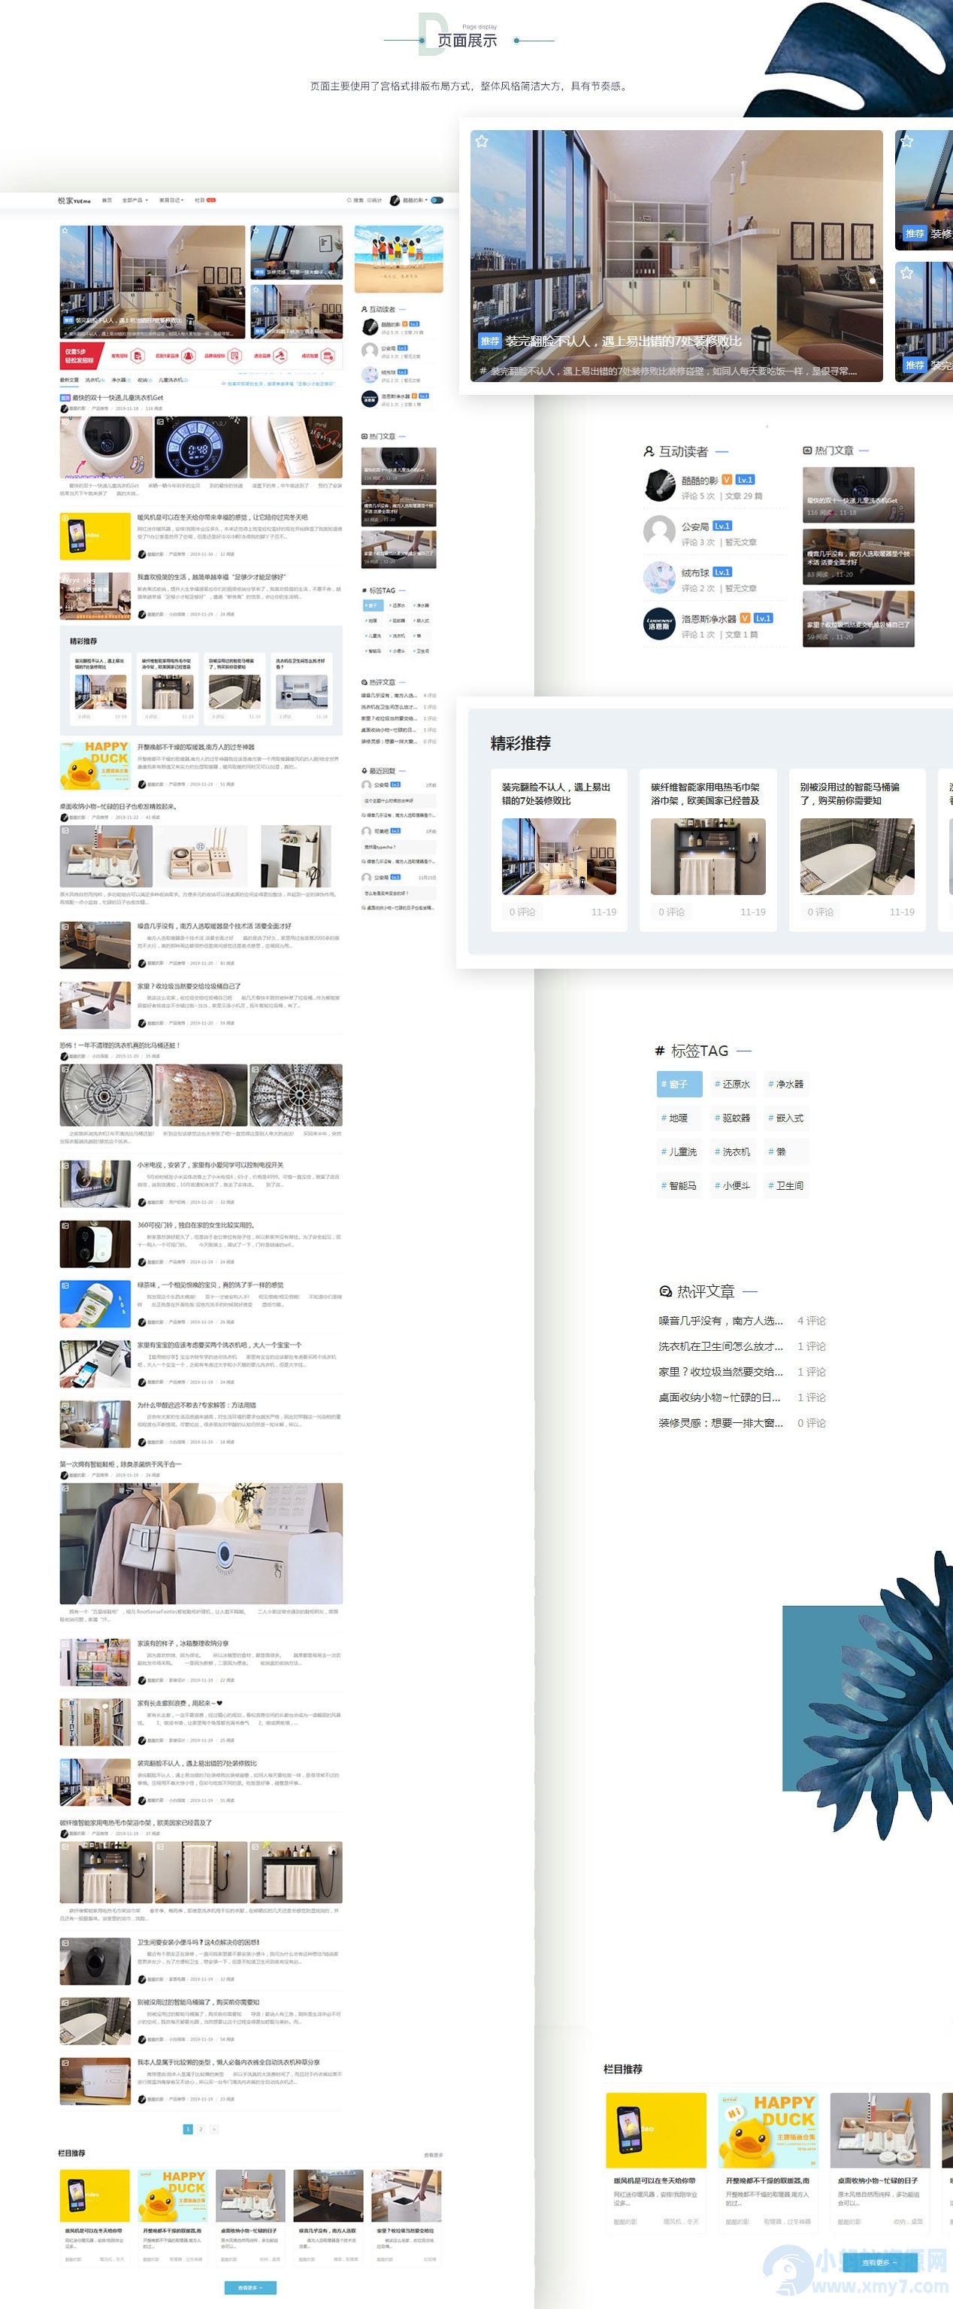
Task: Select the 最新文章 tab
Action: pos(69,380)
